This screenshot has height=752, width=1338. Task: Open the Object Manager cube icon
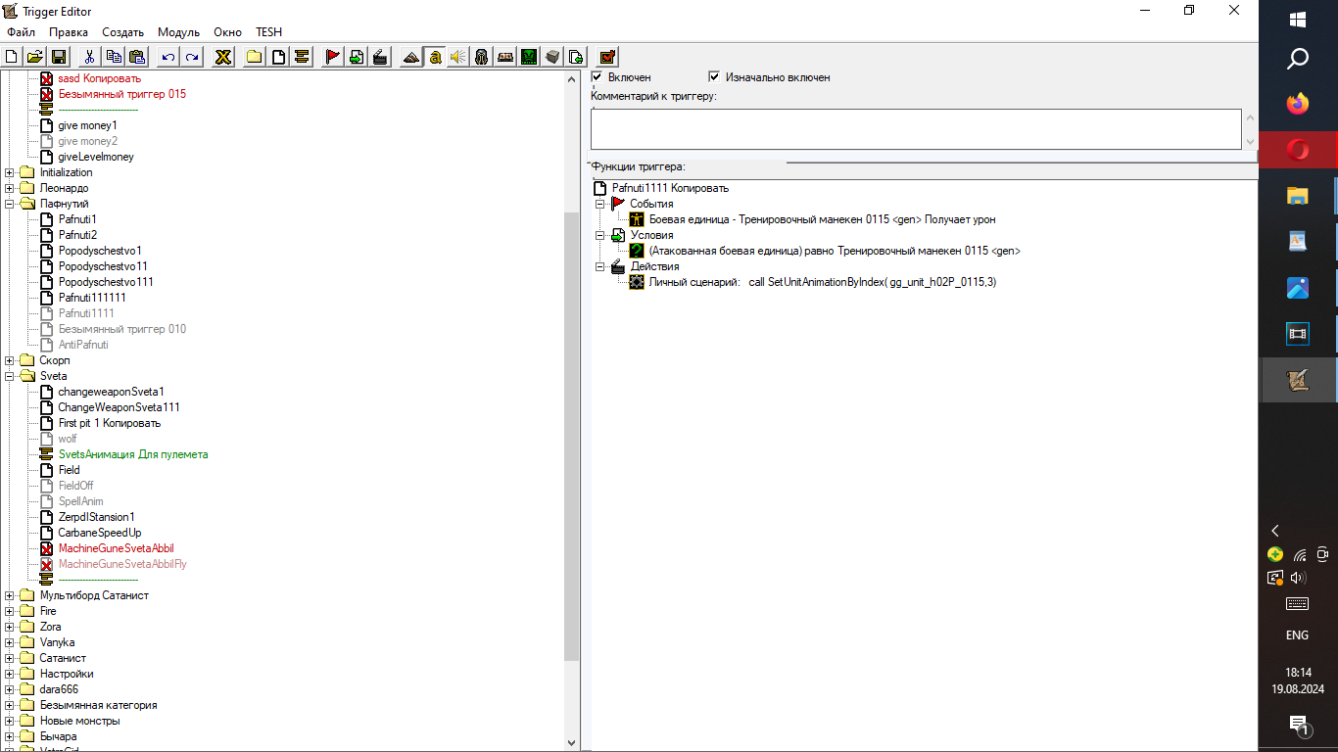coord(552,57)
